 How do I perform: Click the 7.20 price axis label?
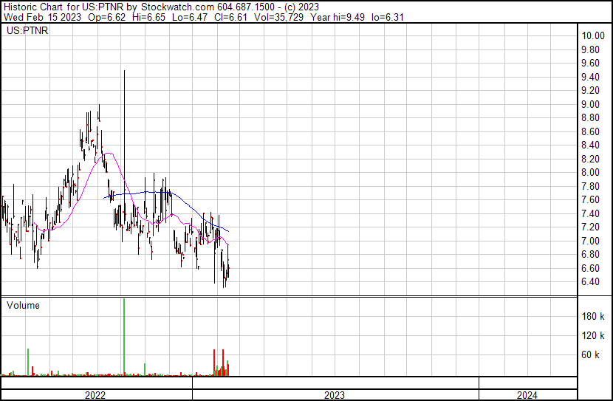[590, 227]
